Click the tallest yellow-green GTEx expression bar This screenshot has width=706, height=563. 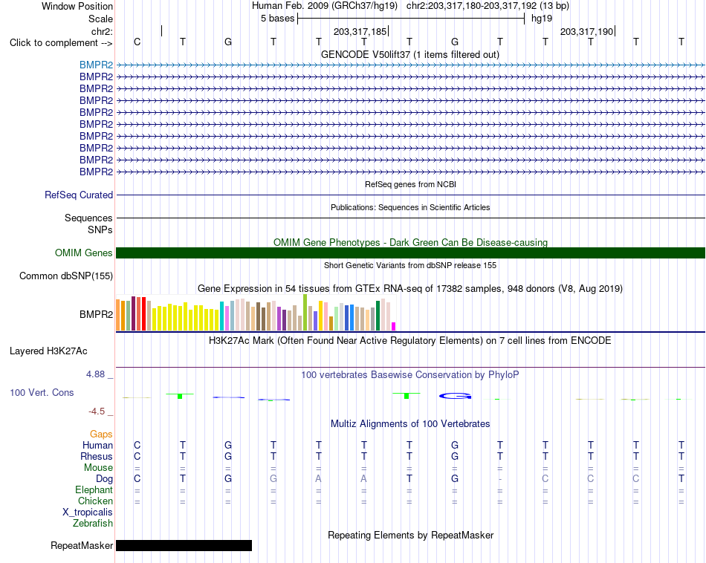(x=305, y=313)
